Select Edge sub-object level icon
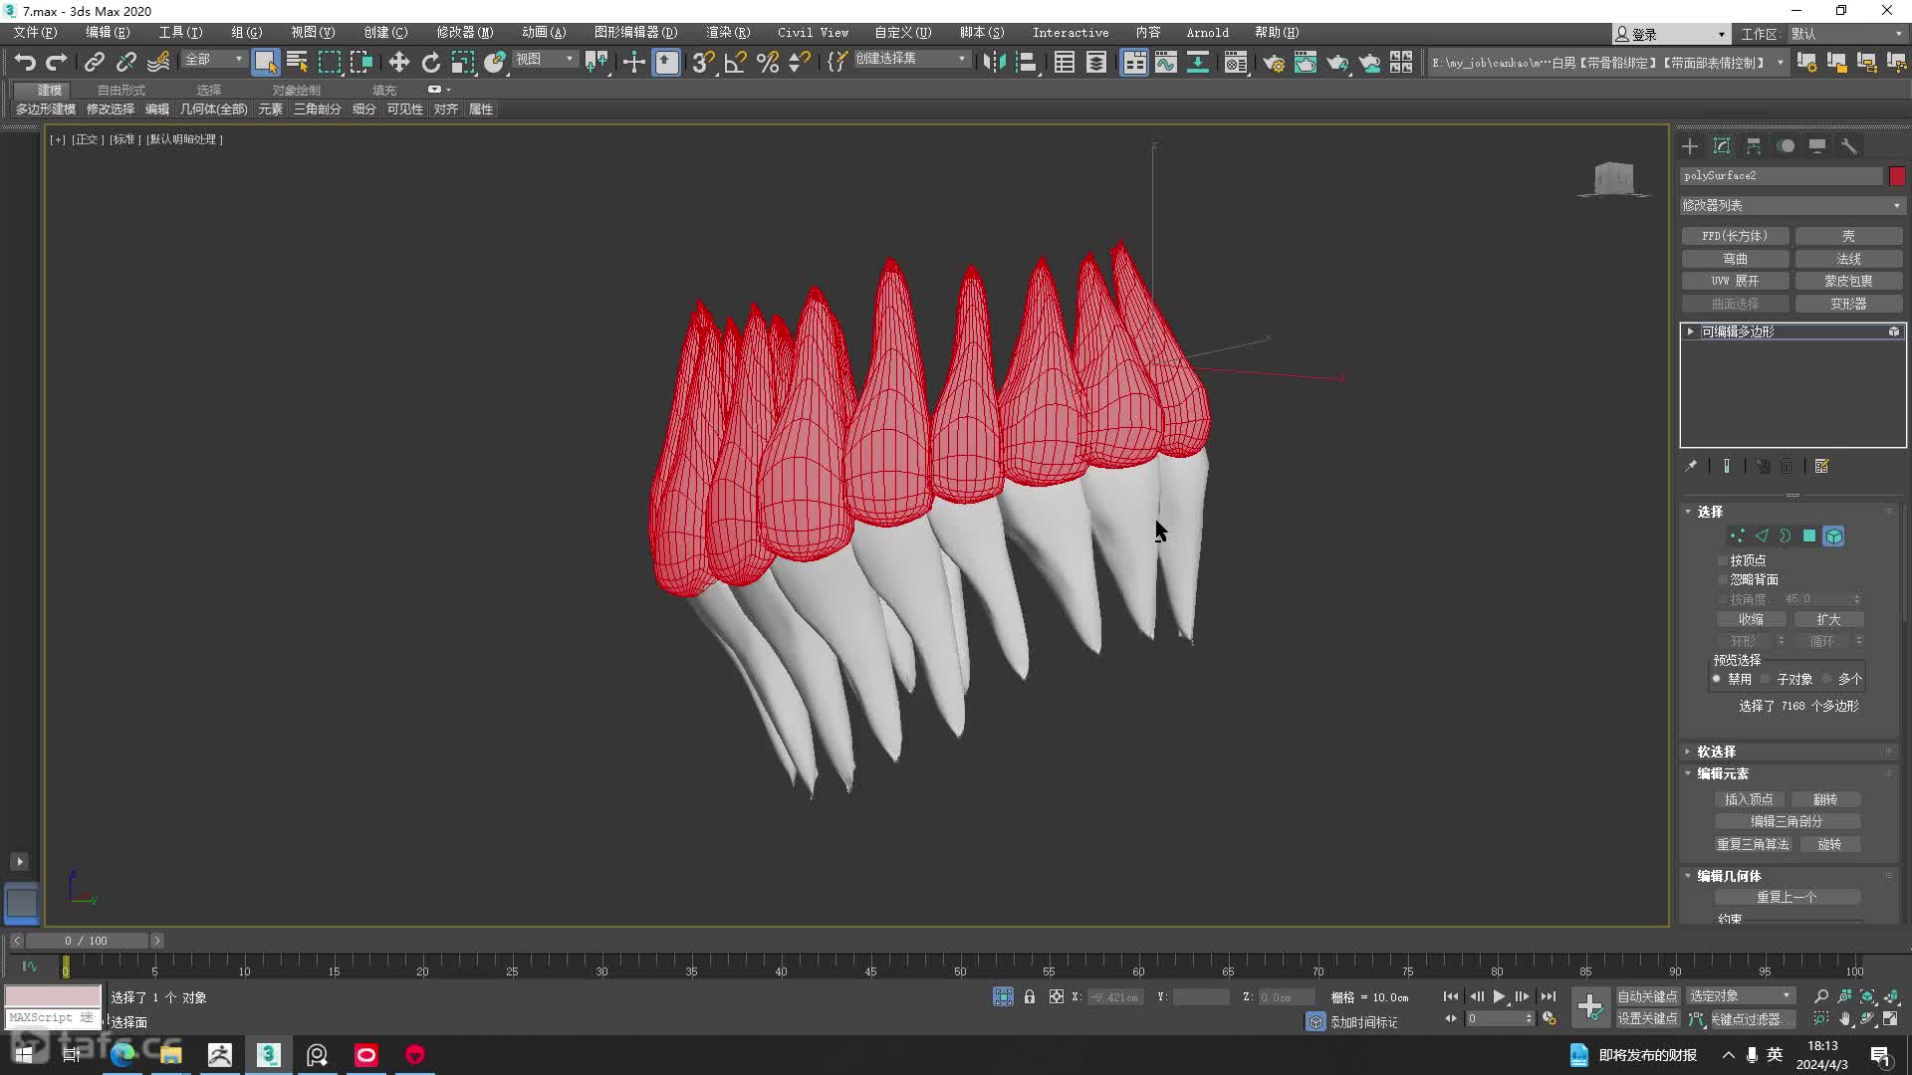 coord(1762,536)
